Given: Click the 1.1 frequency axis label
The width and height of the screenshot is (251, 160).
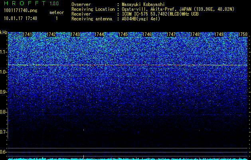Looking at the screenshot, I should tap(3, 52).
